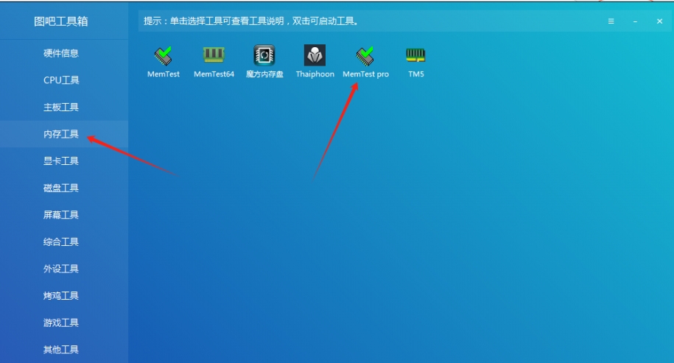The width and height of the screenshot is (674, 363).
Task: Select the 外设工具 category
Action: point(61,269)
